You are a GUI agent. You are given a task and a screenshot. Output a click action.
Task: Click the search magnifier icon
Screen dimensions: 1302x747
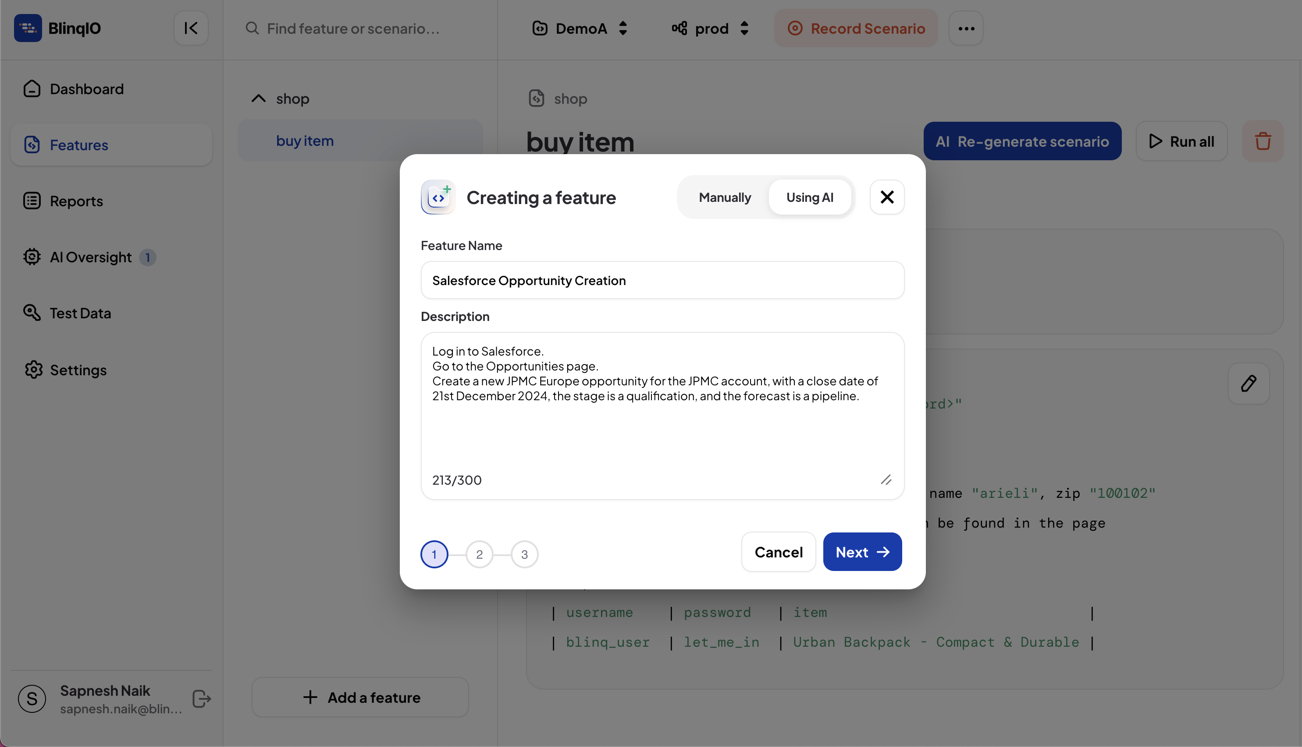(252, 28)
